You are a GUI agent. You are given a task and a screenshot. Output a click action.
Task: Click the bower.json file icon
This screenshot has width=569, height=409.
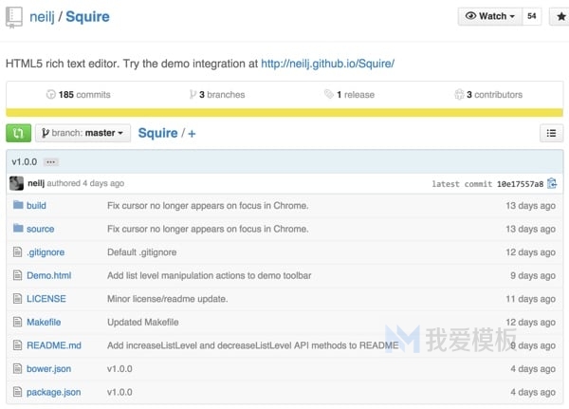(x=17, y=368)
